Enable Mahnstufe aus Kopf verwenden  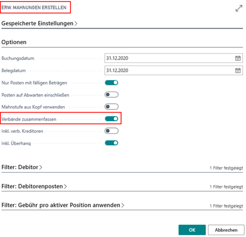[x=111, y=107]
